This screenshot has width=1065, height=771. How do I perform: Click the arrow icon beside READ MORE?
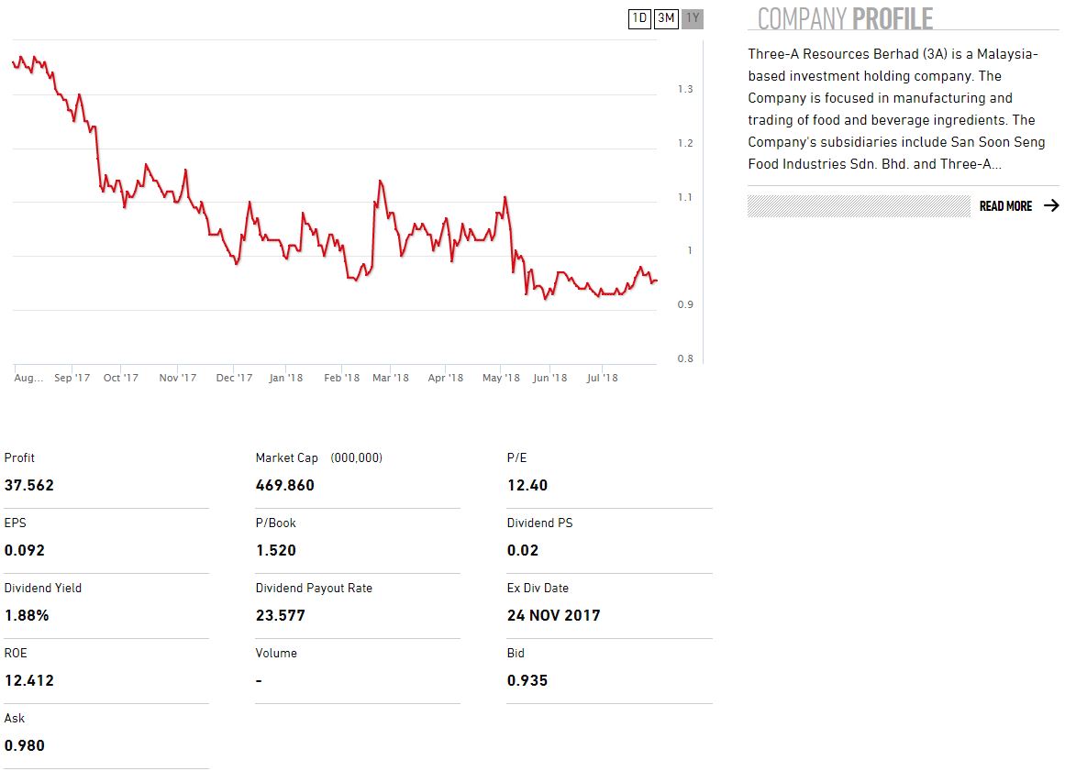(1050, 206)
